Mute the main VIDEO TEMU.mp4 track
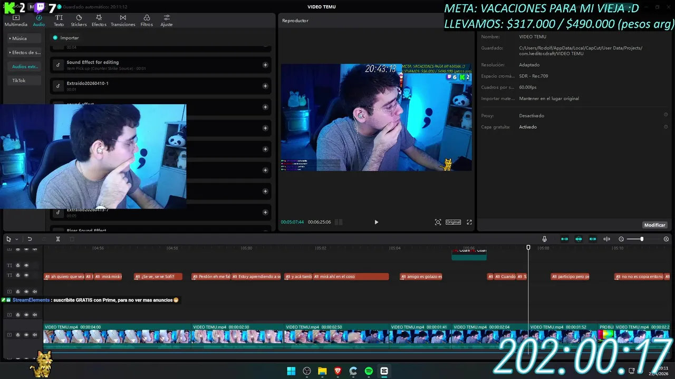Viewport: 675px width, 379px height. (x=35, y=335)
